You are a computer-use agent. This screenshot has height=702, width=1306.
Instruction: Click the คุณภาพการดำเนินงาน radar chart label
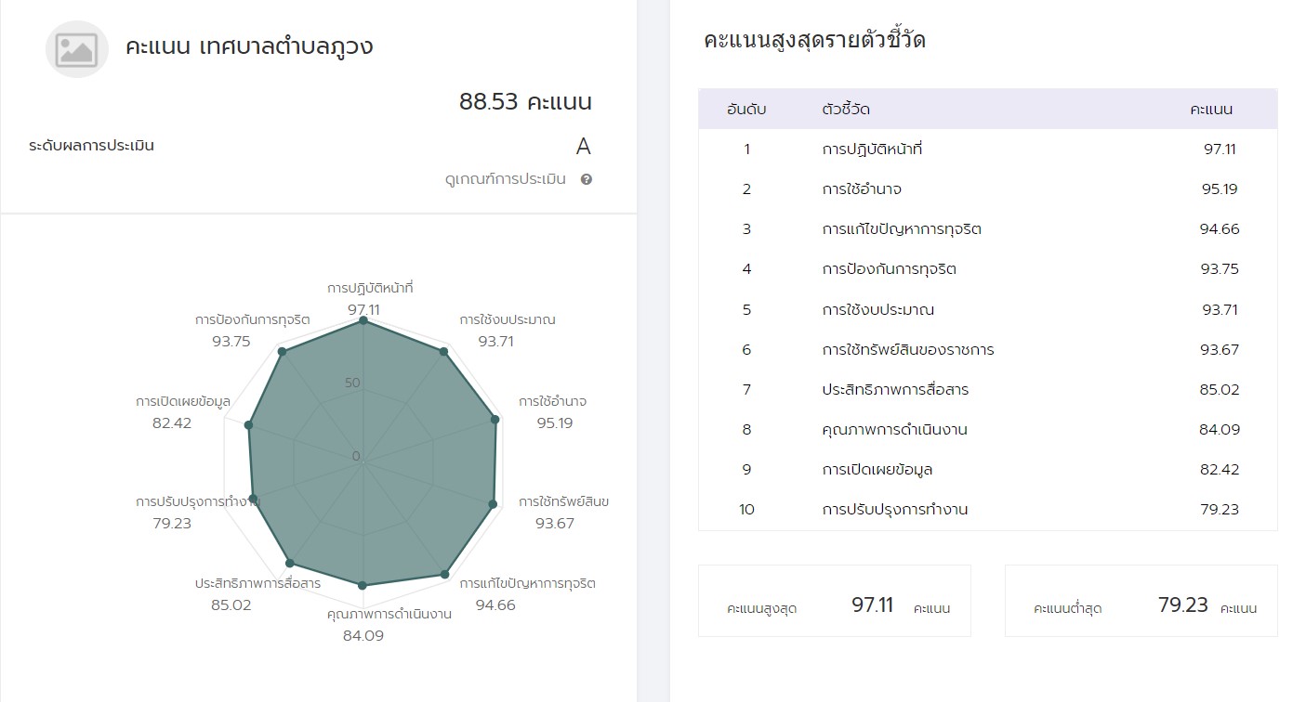click(x=389, y=615)
